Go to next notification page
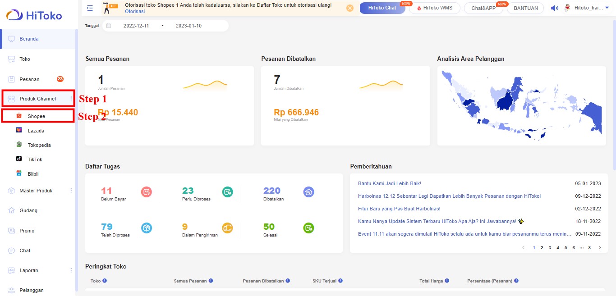The height and width of the screenshot is (296, 616). tap(600, 248)
